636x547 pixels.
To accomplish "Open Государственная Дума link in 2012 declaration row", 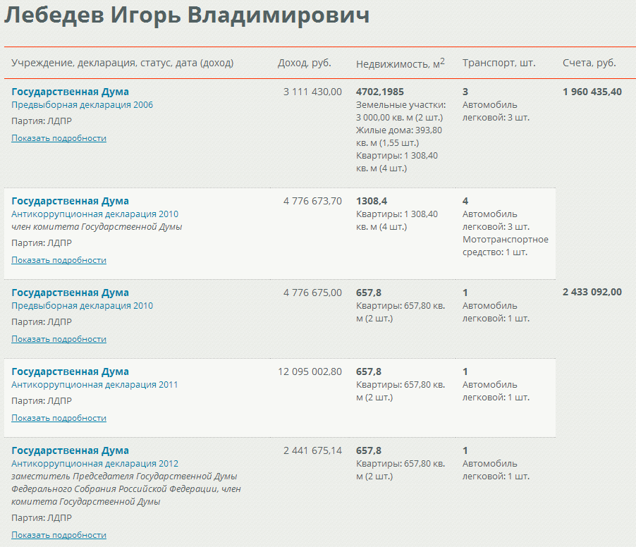I will 70,450.
